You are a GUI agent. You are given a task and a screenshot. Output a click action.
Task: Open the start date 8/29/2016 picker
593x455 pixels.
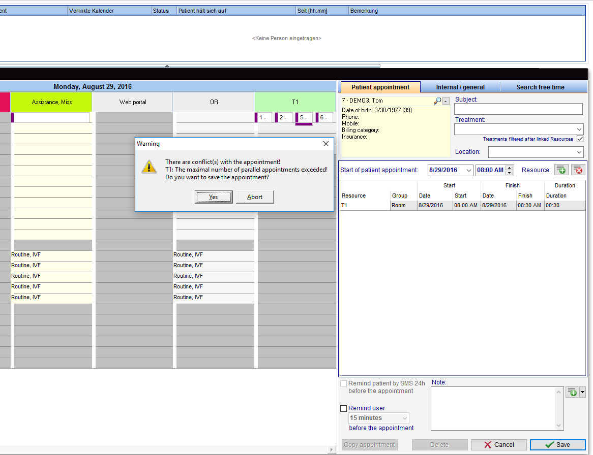468,170
